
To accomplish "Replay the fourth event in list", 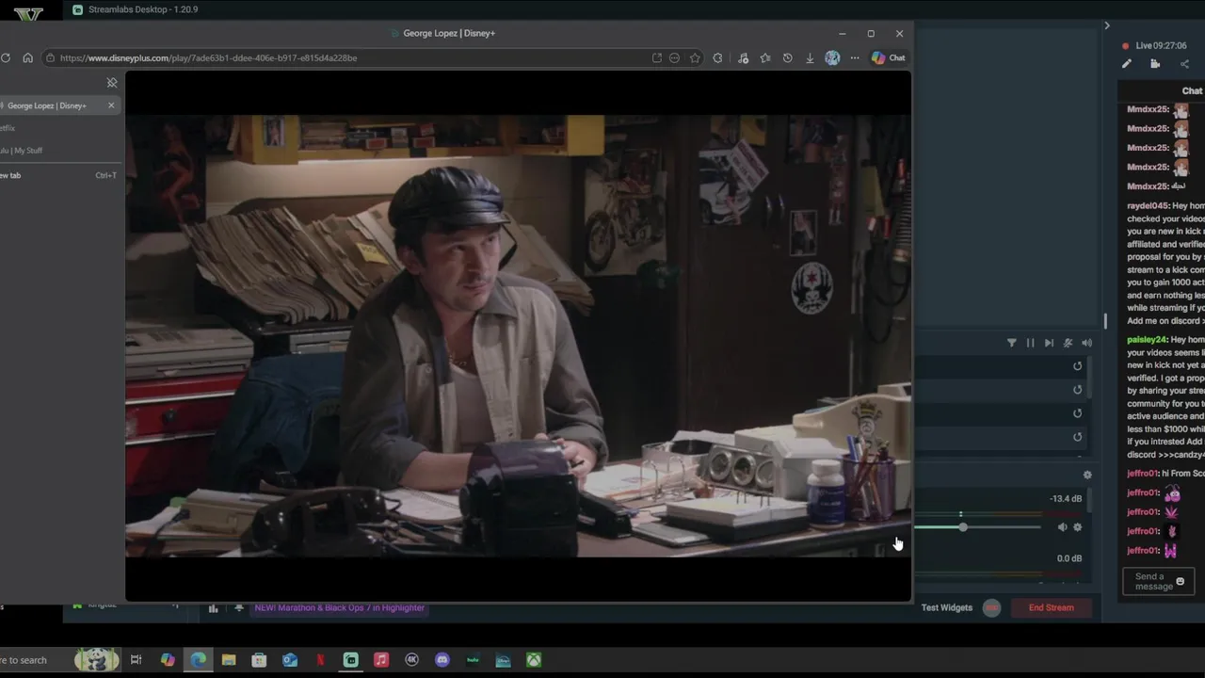I will [1078, 437].
